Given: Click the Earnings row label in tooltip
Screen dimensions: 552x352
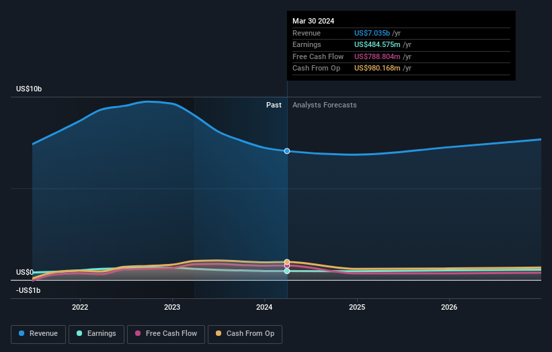Looking at the screenshot, I should tap(307, 44).
